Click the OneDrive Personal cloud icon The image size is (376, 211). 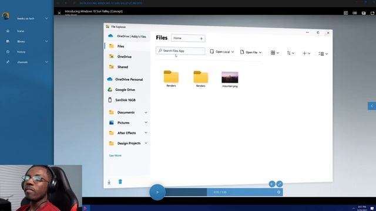point(110,79)
